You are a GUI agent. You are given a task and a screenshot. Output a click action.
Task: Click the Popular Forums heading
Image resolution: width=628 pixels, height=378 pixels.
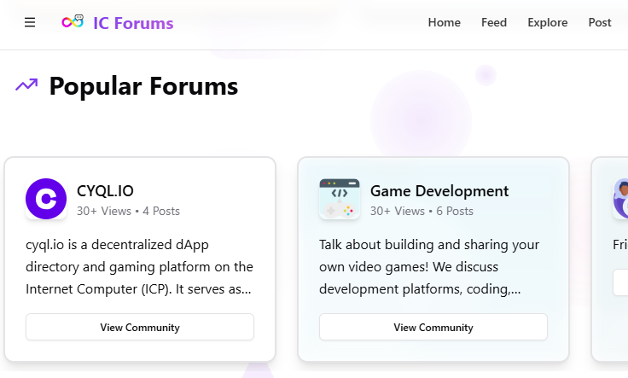pos(143,86)
